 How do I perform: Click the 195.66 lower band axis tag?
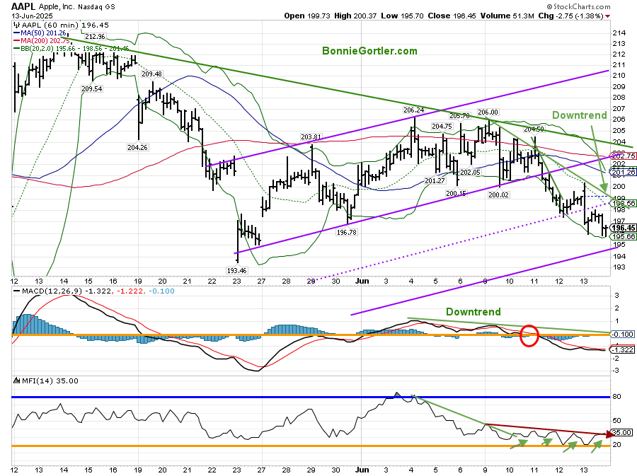click(623, 236)
